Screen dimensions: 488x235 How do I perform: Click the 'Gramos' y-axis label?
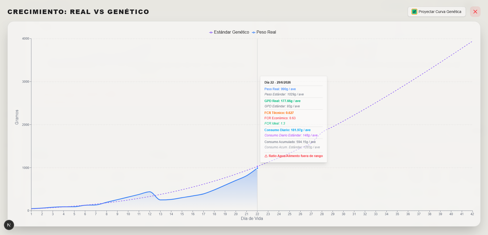click(x=17, y=117)
